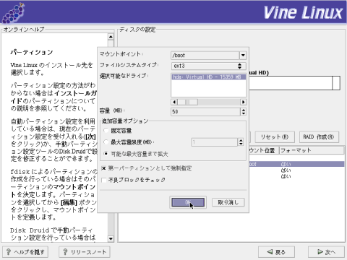Select the 固定容量 radio button
Viewport: 347px width, 260px height.
click(106, 131)
